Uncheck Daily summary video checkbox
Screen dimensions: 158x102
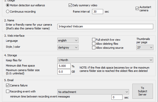tap(70, 5)
